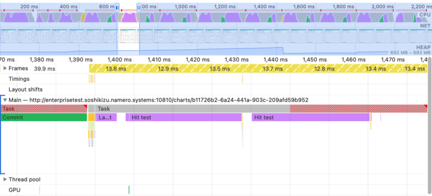The image size is (432, 196).
Task: Select the first purple Hit test block
Action: 185,117
